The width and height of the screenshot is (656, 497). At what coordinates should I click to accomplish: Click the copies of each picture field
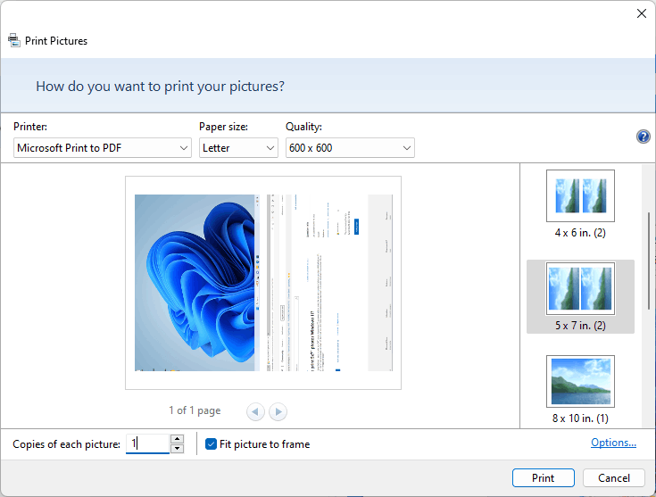coord(147,443)
